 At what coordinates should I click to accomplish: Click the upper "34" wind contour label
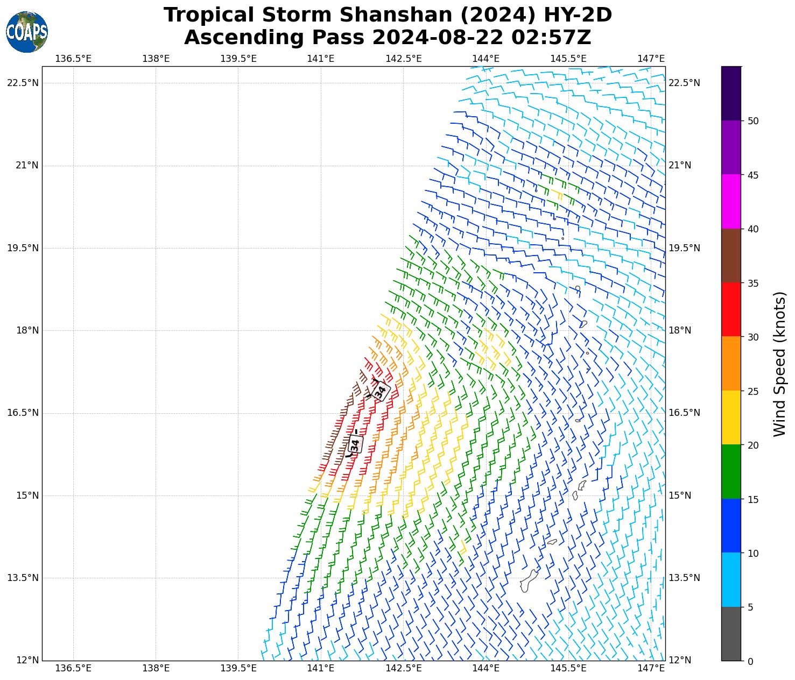(381, 391)
